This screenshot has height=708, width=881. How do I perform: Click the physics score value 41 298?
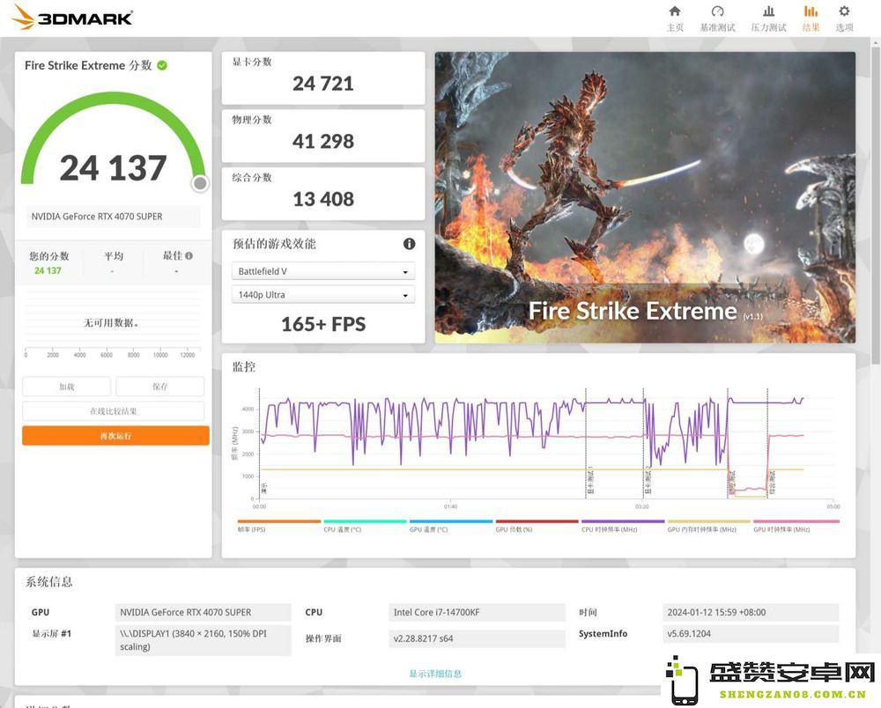coord(323,142)
